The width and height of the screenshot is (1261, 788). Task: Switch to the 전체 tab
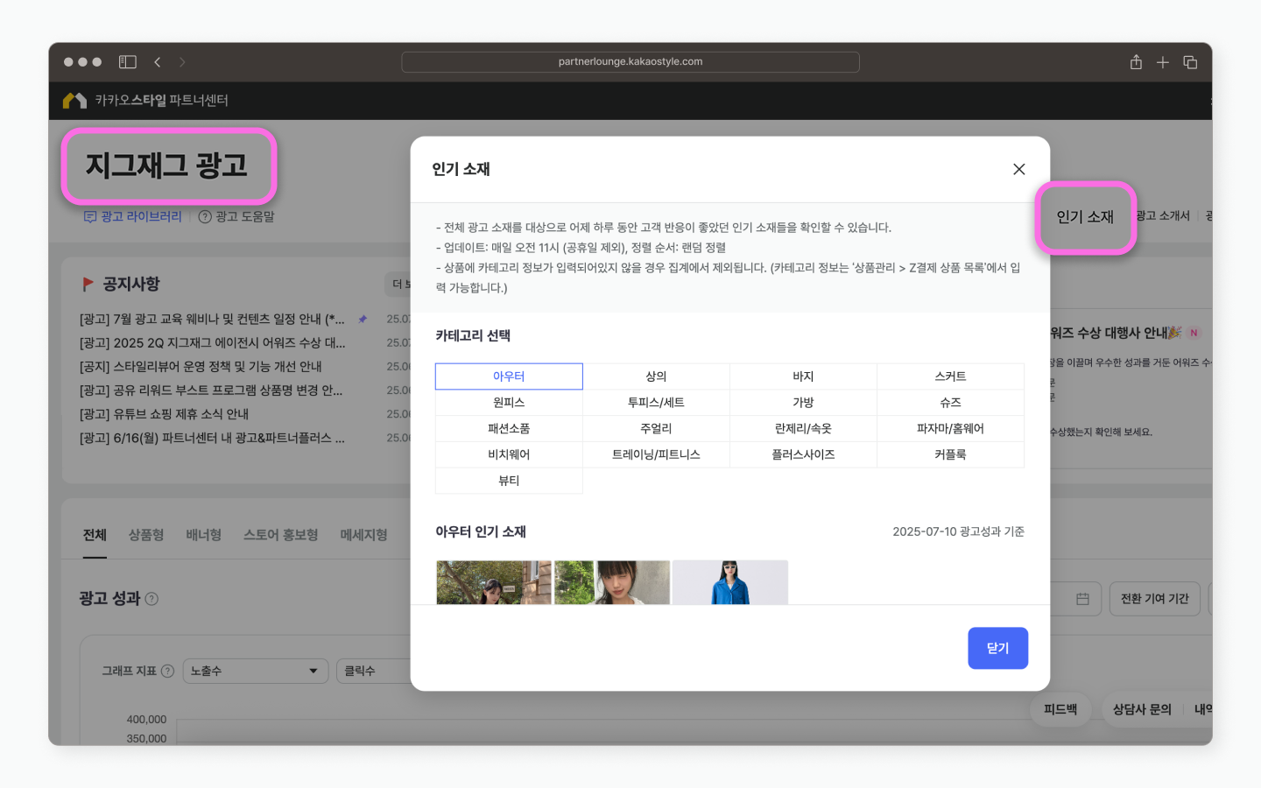(95, 535)
